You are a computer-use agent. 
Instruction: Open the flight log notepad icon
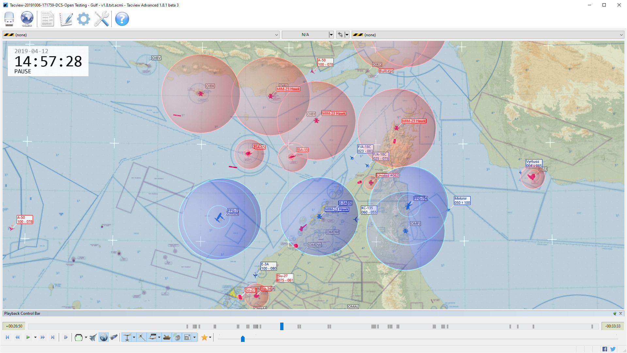pyautogui.click(x=66, y=19)
